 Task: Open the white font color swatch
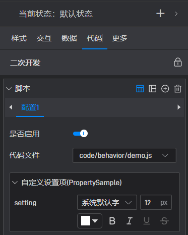pos(90,221)
